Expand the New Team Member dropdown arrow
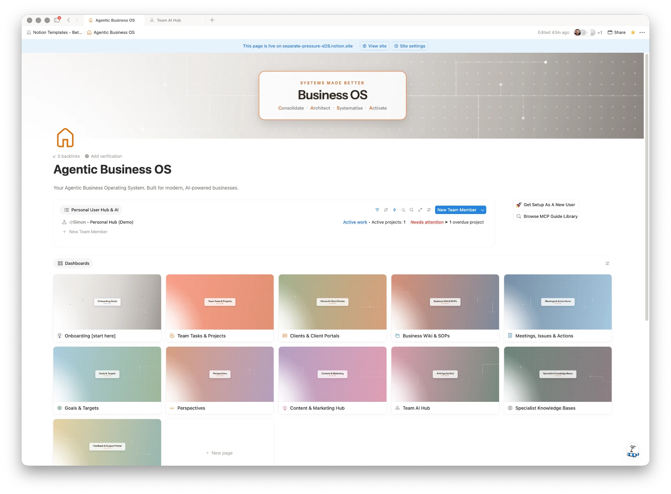Screen dimensions: 671x494 coord(483,210)
